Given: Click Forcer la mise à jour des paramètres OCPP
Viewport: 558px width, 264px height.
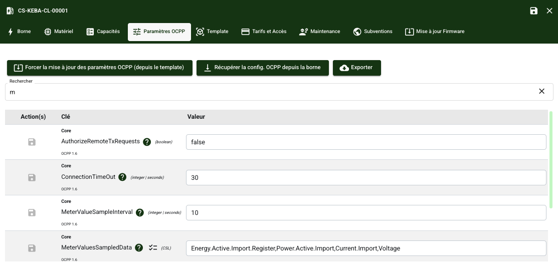Looking at the screenshot, I should point(99,68).
